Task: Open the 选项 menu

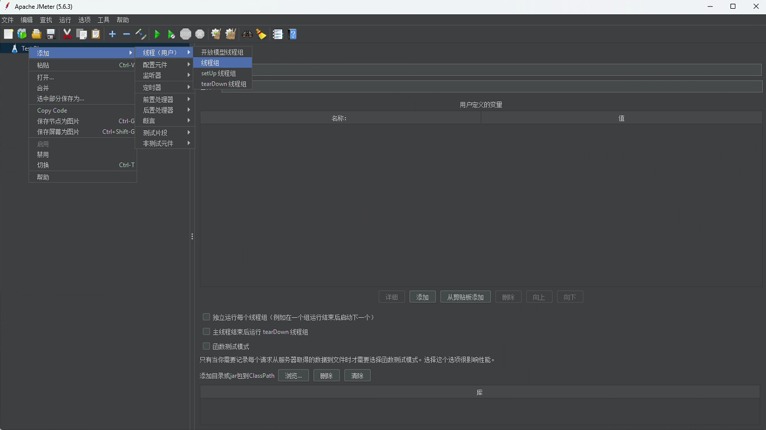Action: (84, 20)
